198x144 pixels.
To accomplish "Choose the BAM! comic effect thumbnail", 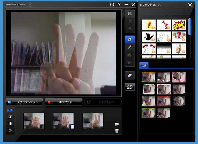I will (x=179, y=25).
